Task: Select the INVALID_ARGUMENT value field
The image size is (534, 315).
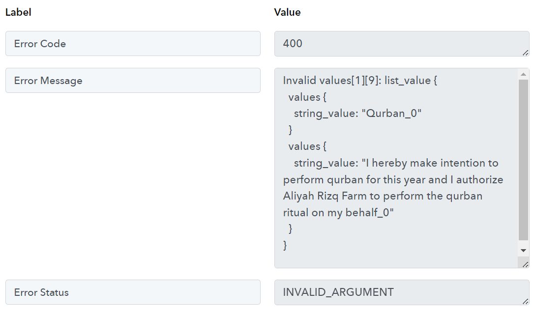Action: [x=402, y=292]
